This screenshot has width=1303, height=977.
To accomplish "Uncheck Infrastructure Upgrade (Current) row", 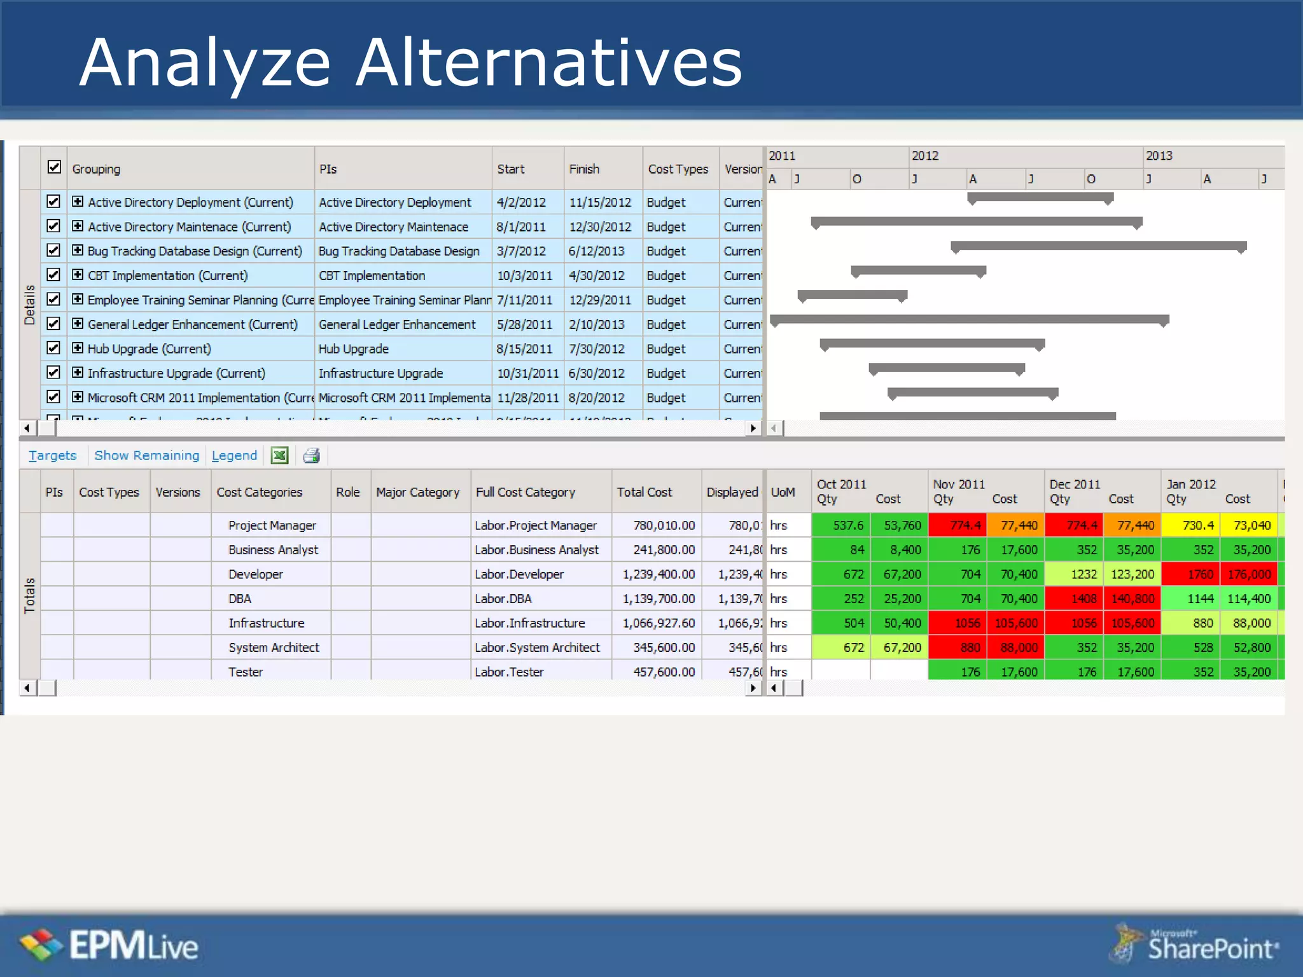I will [53, 372].
